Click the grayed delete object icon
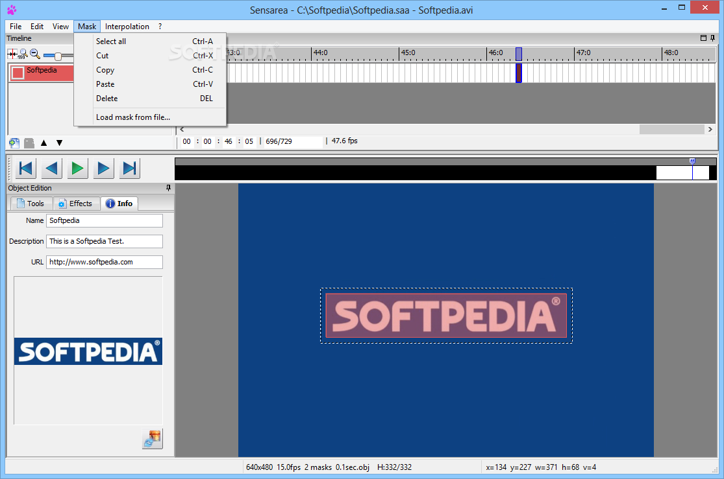The height and width of the screenshot is (479, 724). click(29, 143)
